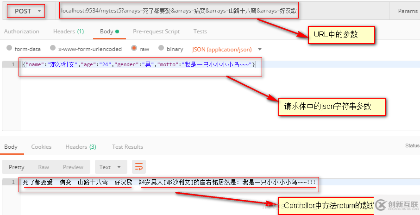
Task: Switch to the Authorization tab
Action: 22,32
